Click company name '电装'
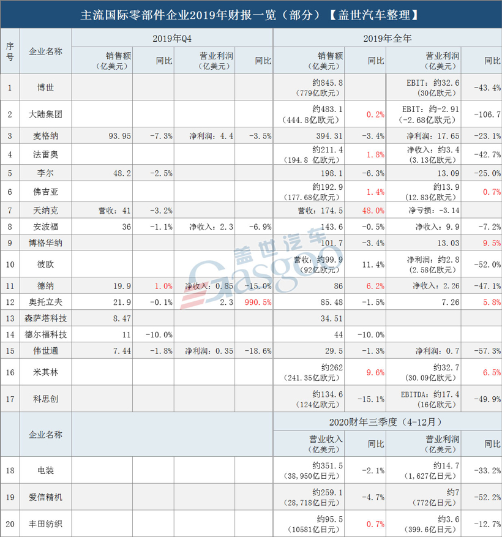 click(45, 470)
